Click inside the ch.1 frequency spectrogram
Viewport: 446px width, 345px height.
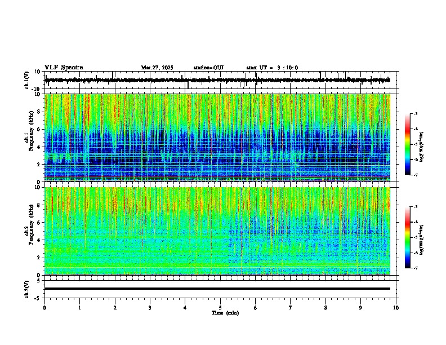click(x=217, y=138)
